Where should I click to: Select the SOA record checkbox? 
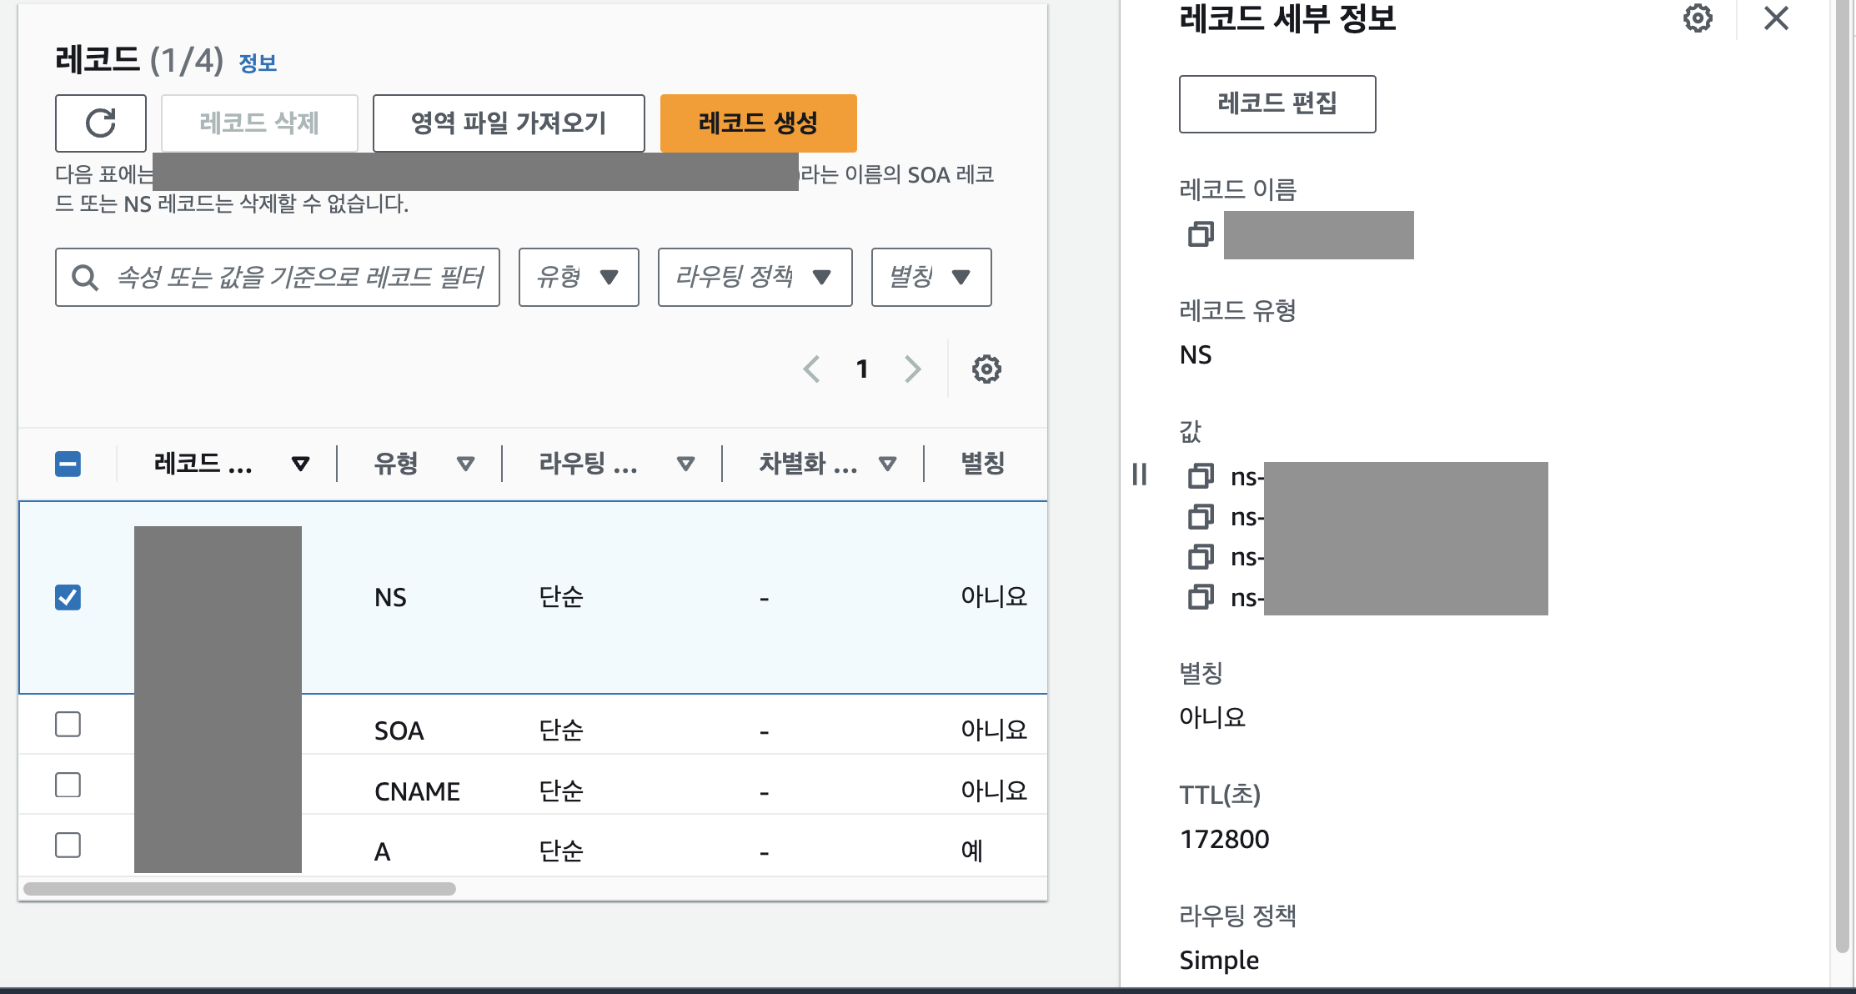[x=68, y=725]
